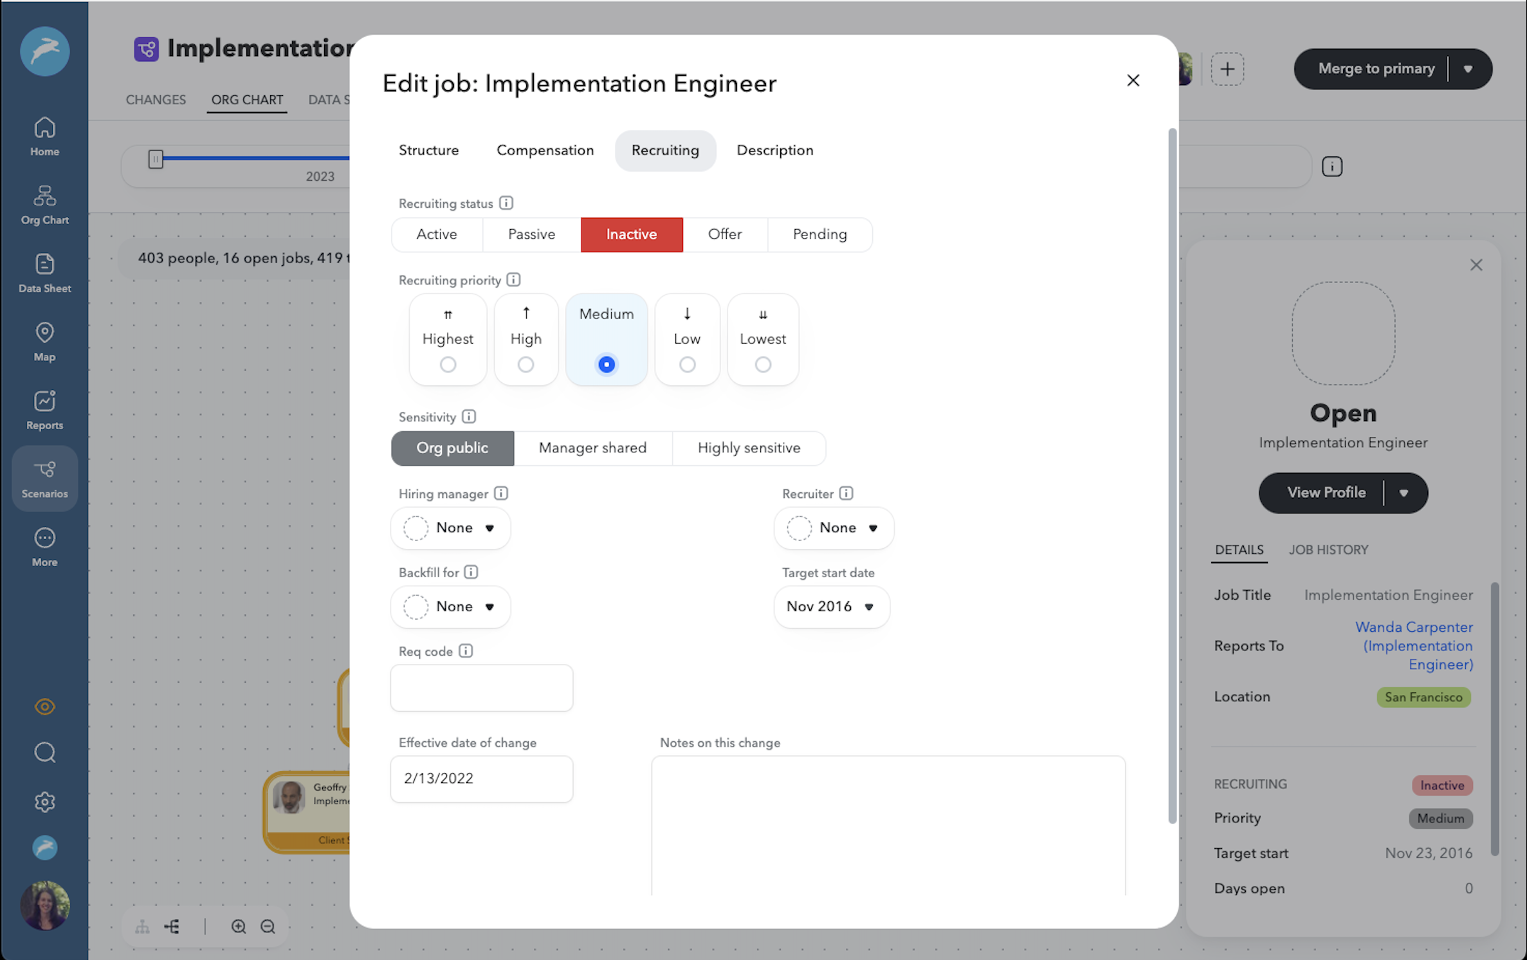Open the Recruiter None dropdown

[x=834, y=528]
